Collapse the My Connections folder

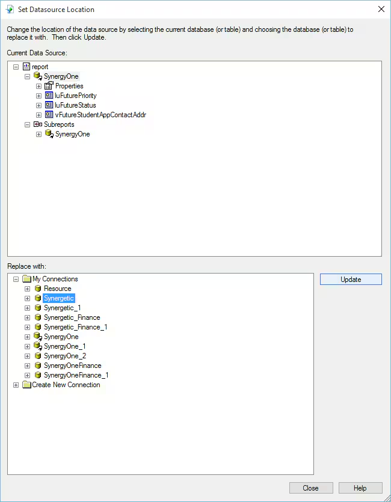pyautogui.click(x=16, y=279)
